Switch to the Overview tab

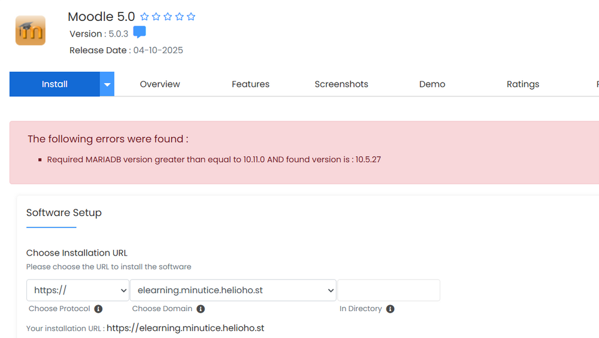pyautogui.click(x=160, y=84)
